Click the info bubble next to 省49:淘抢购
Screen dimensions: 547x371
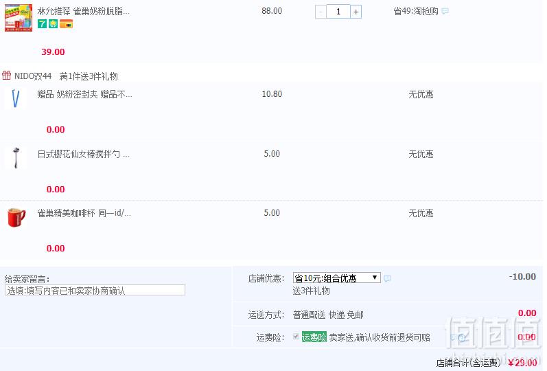(445, 11)
